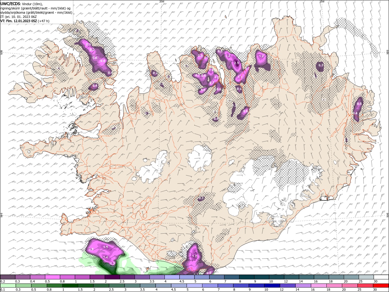This screenshot has width=389, height=292.
Task: Pick the white 30+ snow scale swatch
Action: [x=381, y=277]
